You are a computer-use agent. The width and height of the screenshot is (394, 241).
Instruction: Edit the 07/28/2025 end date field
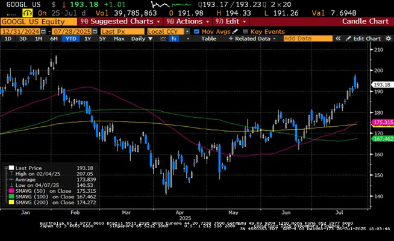coord(72,31)
